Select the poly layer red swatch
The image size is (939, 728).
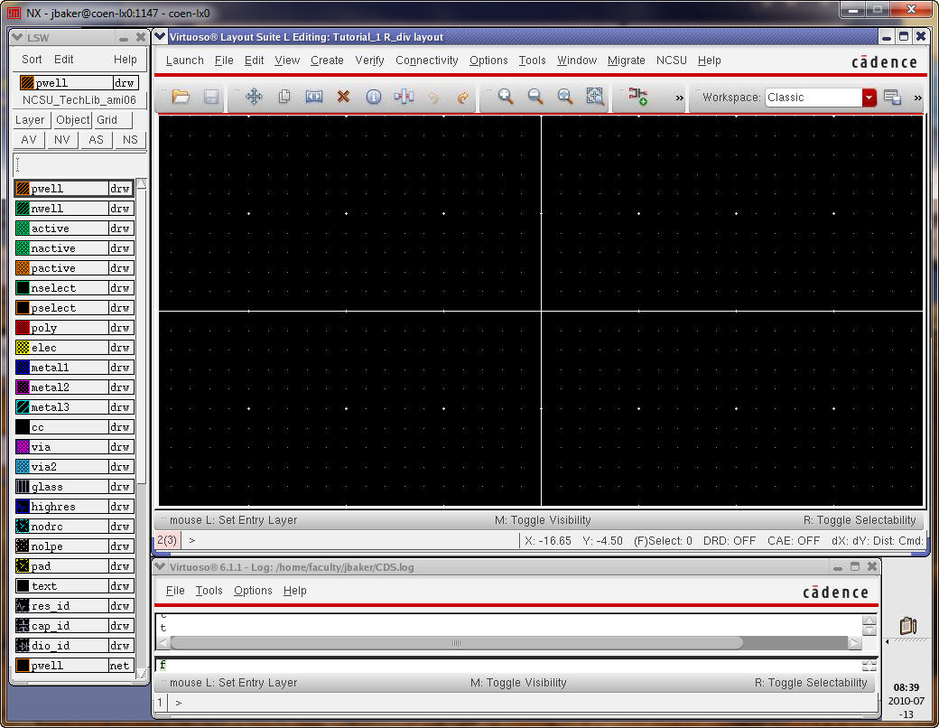(23, 328)
